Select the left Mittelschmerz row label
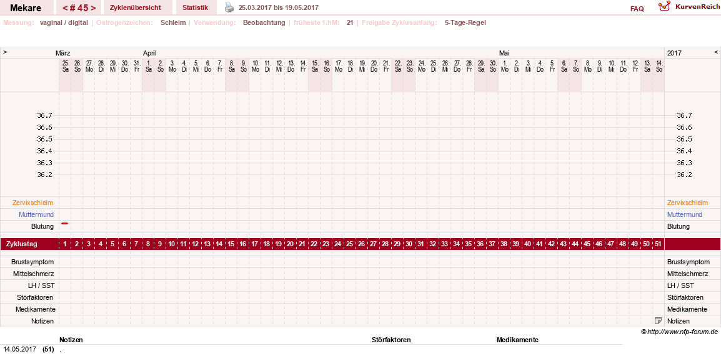Screen dimensions: 721x364 [x=34, y=274]
